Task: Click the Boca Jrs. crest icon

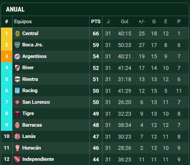Action: 17,45
